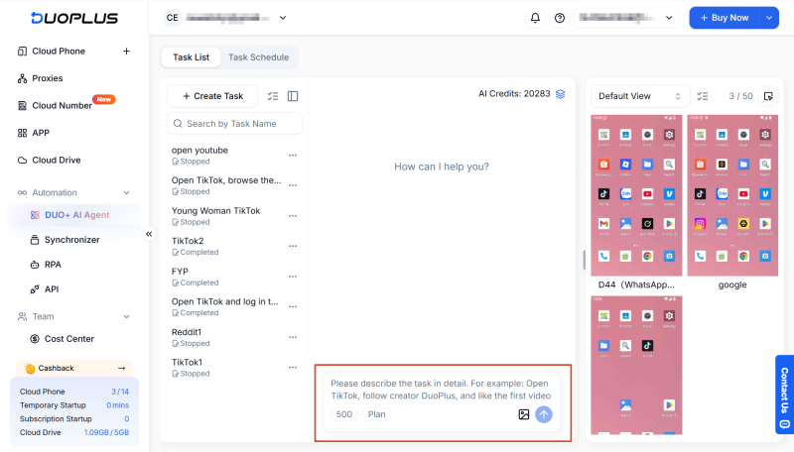
Task: Click the CE team avatar
Action: (172, 18)
